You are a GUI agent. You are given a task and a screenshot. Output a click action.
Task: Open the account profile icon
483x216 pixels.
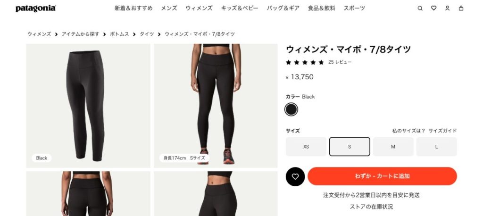pos(447,8)
